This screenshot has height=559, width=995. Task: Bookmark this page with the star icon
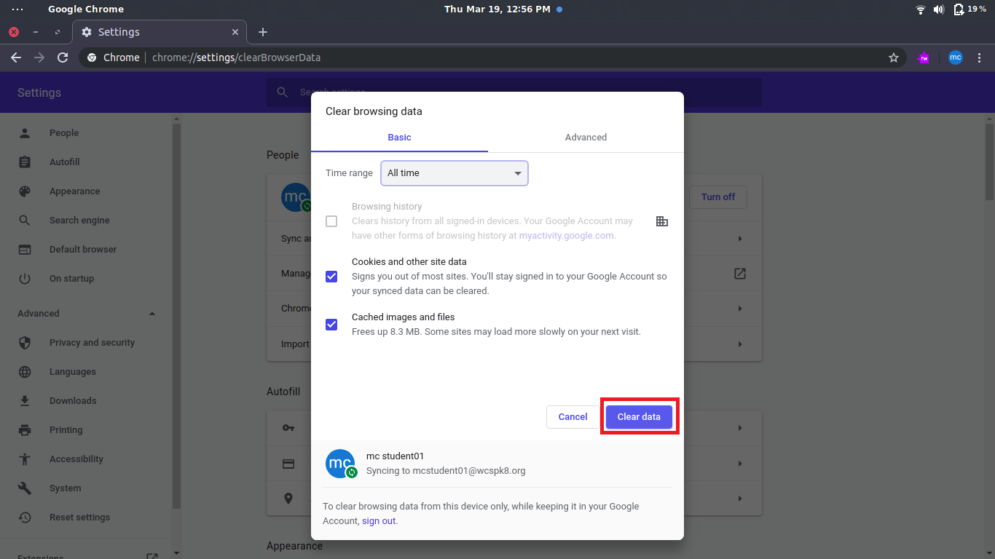[894, 58]
